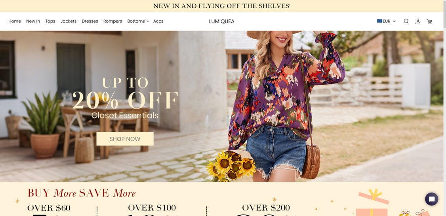Image resolution: width=446 pixels, height=216 pixels.
Task: Open the user account icon
Action: point(417,21)
